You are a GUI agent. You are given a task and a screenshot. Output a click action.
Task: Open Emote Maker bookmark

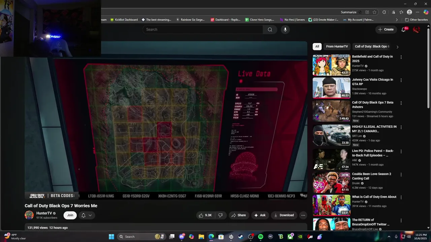pos(323,20)
